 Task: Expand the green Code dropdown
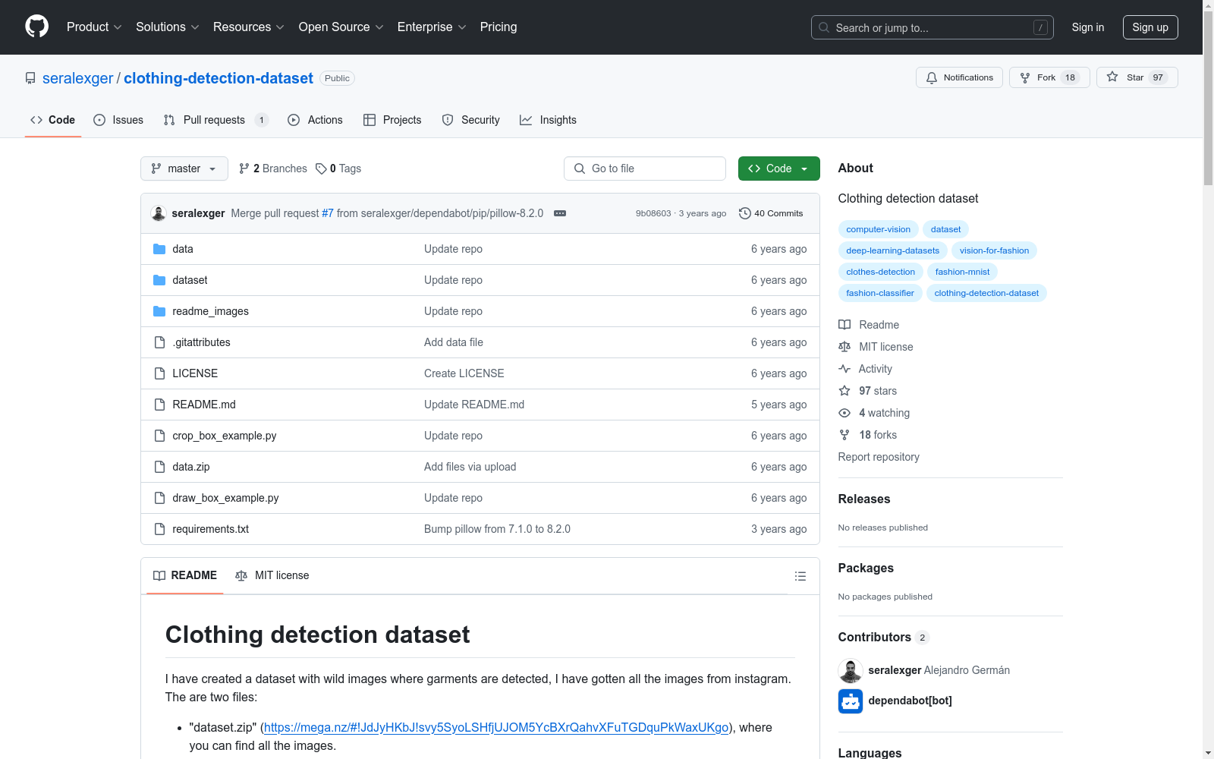click(x=779, y=168)
